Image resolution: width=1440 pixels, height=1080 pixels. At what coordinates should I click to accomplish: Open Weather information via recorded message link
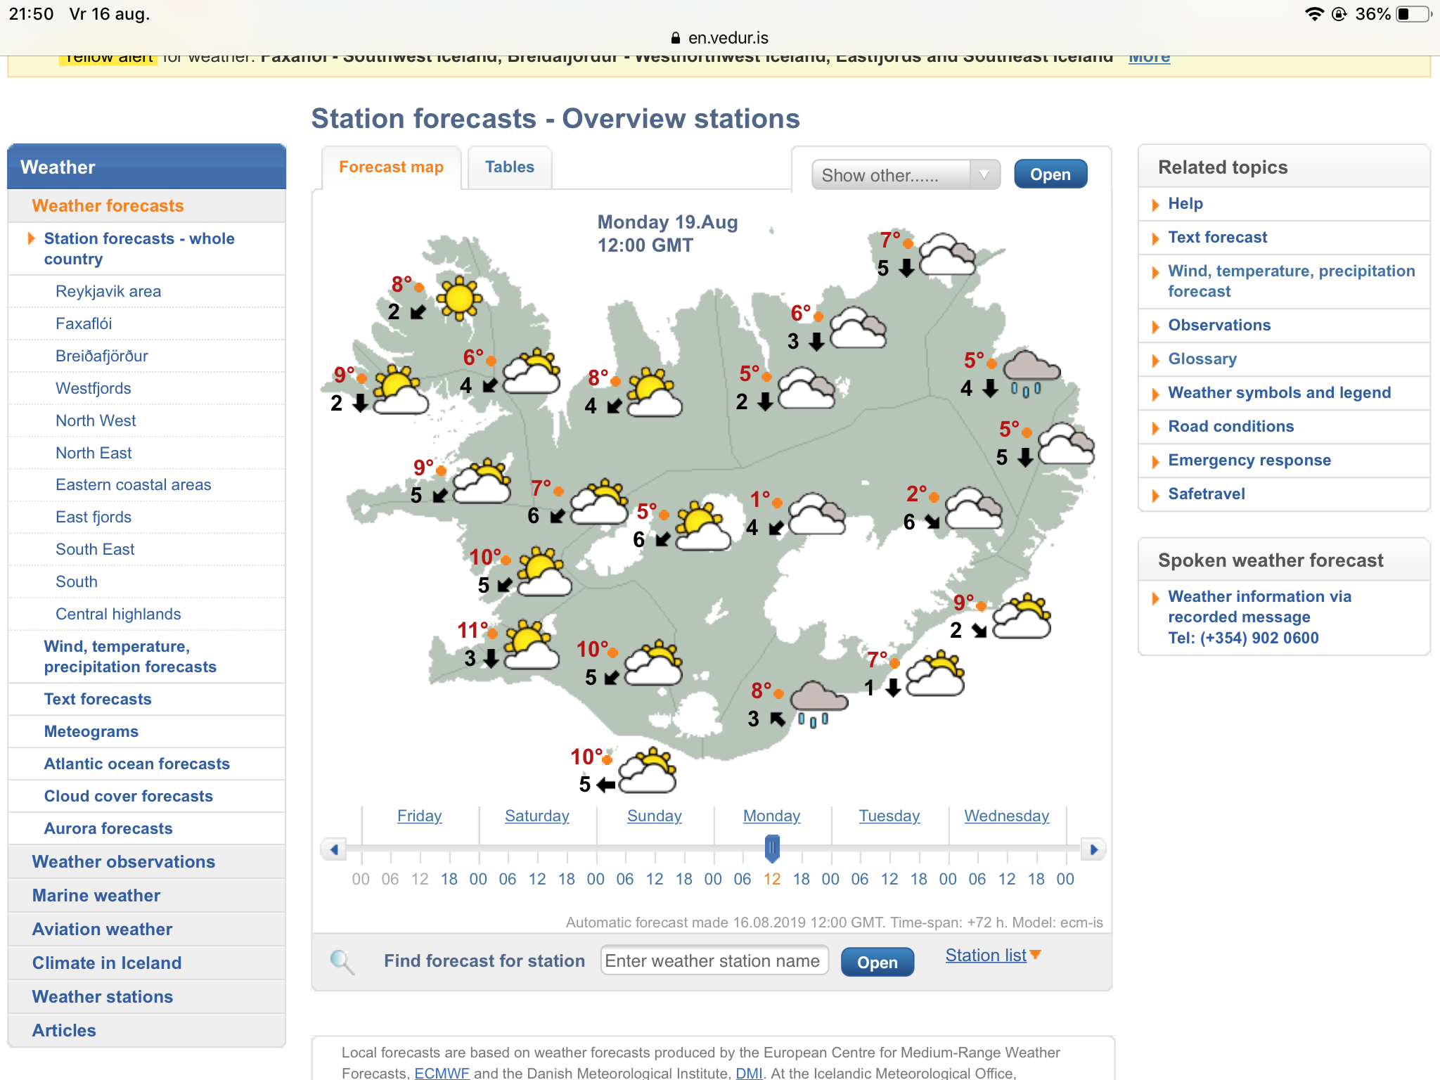(1259, 617)
